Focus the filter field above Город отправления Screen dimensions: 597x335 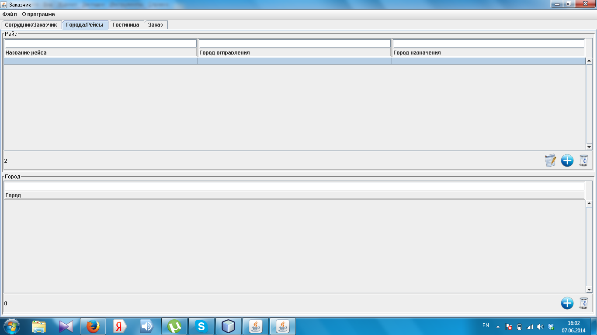point(295,44)
